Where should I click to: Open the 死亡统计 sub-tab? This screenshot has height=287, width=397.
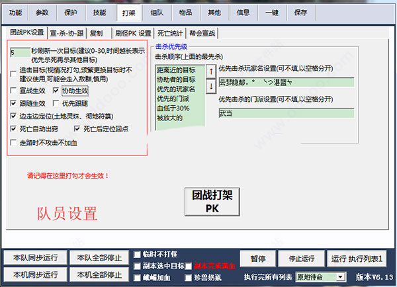point(170,33)
